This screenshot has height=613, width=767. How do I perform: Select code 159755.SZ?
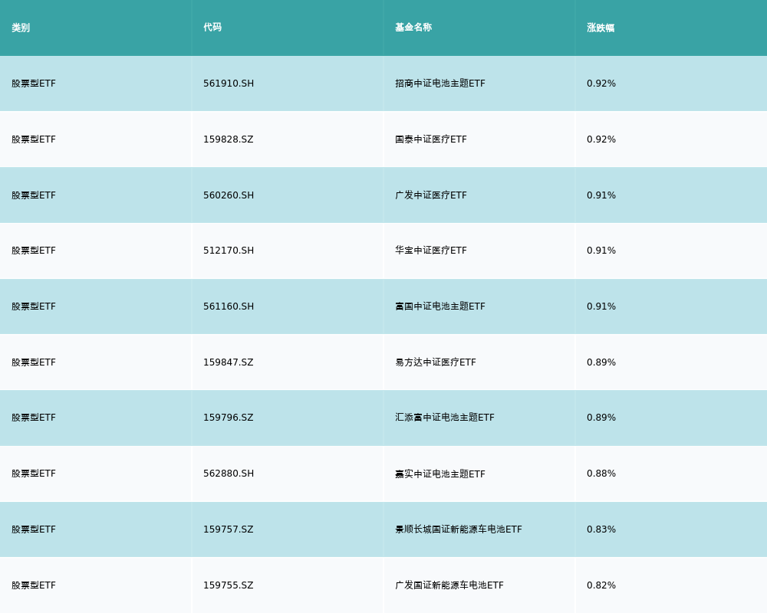[229, 585]
